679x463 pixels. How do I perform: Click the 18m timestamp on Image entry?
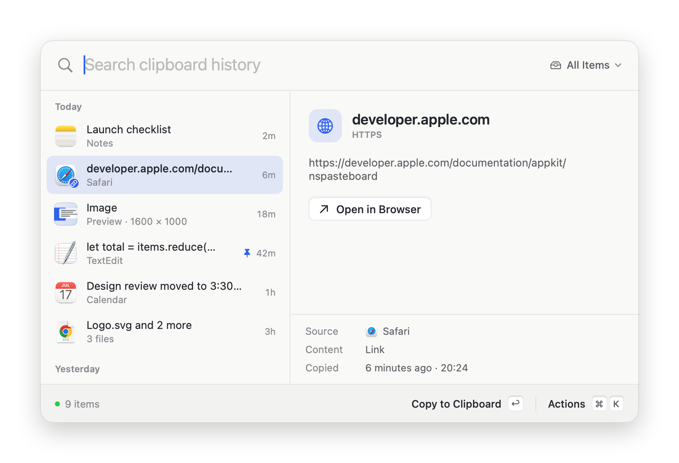pyautogui.click(x=266, y=214)
